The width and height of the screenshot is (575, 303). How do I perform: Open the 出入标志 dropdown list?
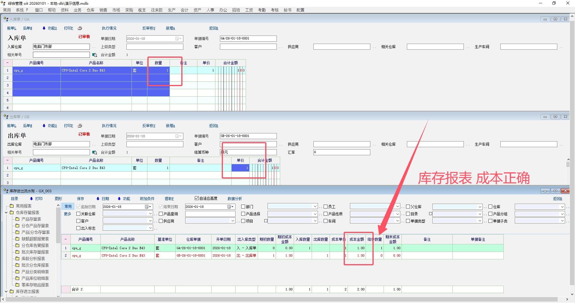pyautogui.click(x=150, y=228)
